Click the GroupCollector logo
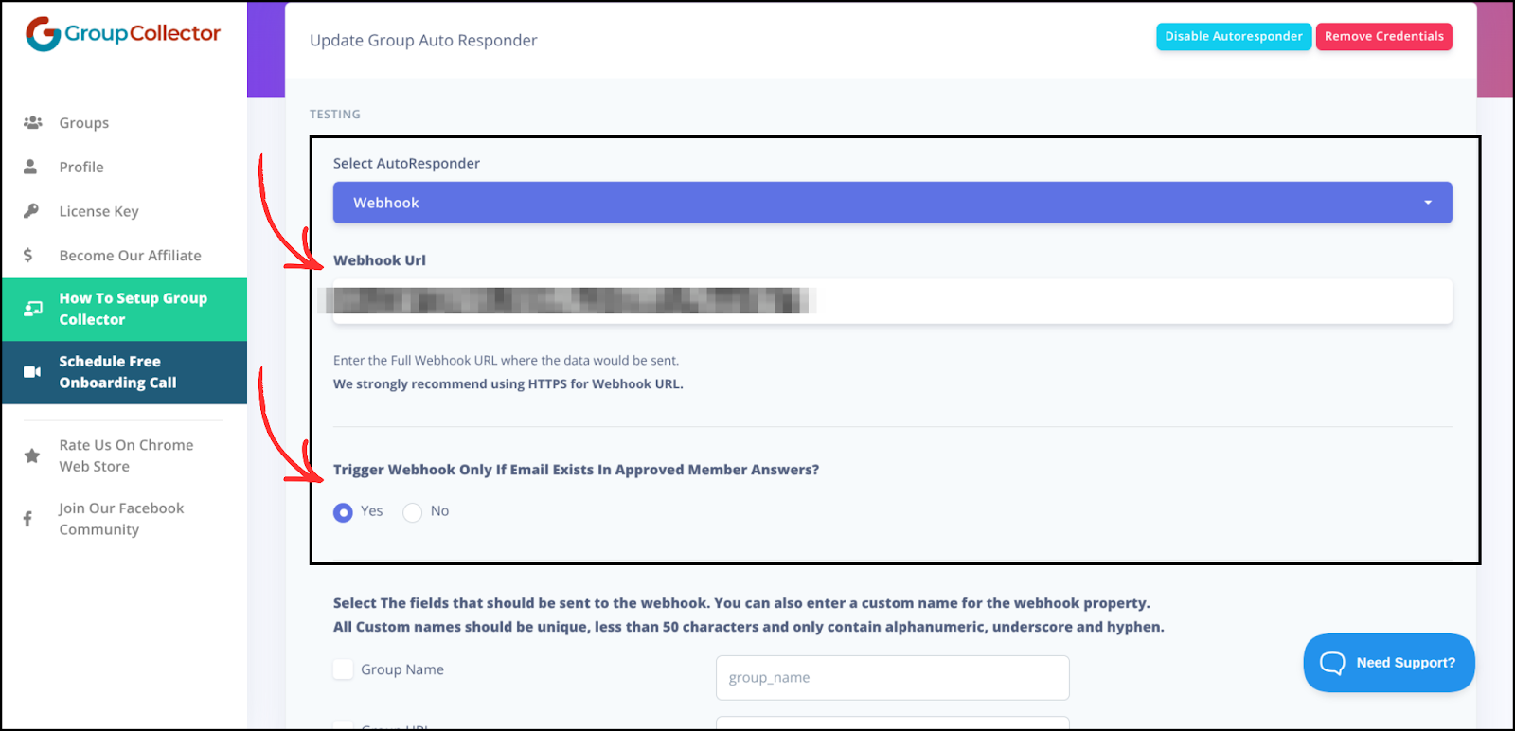The height and width of the screenshot is (731, 1515). 123,34
